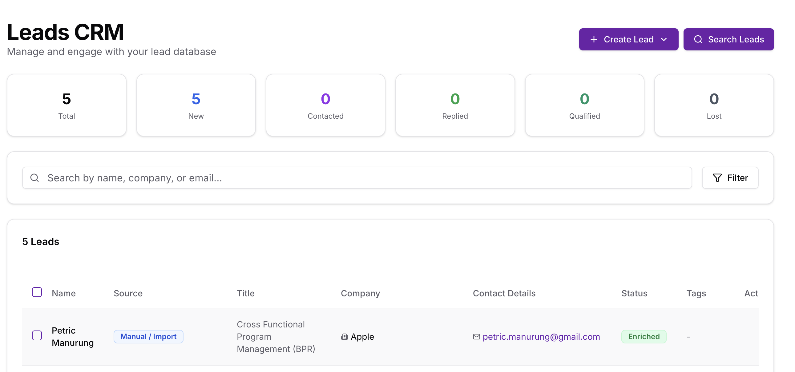The image size is (795, 372).
Task: Click the plus icon on Create Lead
Action: click(593, 39)
